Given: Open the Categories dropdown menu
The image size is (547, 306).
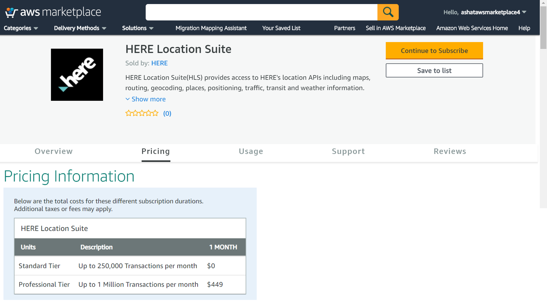Looking at the screenshot, I should click(21, 28).
